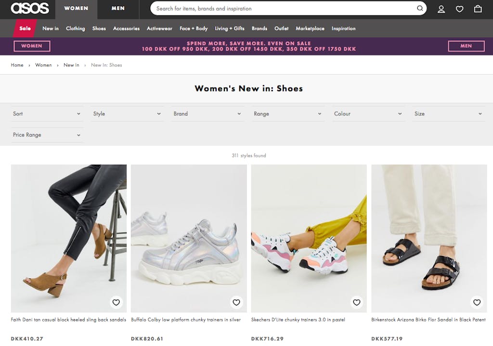
Task: Expand the Sort dropdown
Action: coord(47,114)
